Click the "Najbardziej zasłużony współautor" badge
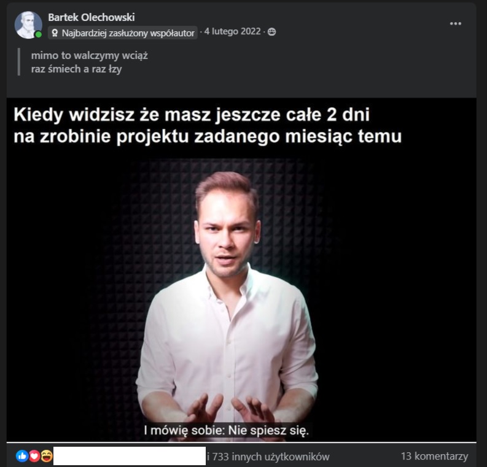487x467 pixels. (123, 33)
